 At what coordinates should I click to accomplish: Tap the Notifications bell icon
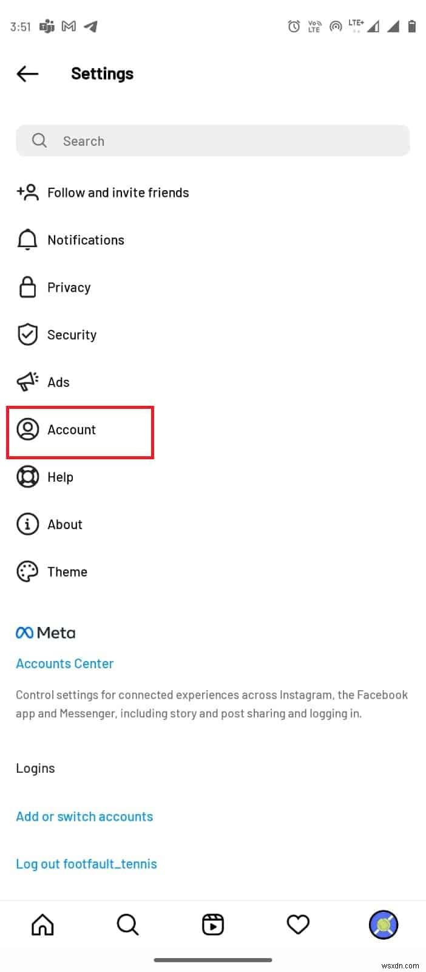[27, 239]
